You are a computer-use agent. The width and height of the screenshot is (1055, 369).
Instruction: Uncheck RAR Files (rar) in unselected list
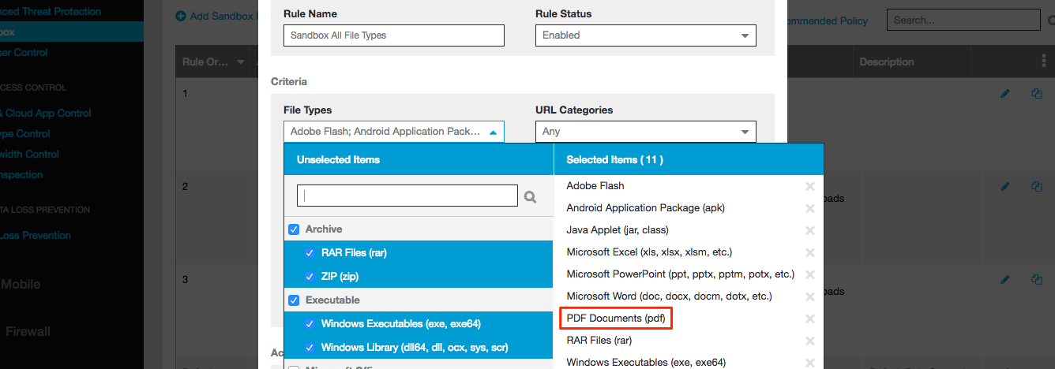(x=310, y=253)
